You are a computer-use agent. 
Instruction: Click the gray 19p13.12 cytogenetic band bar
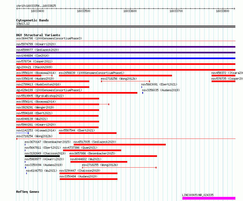point(126,27)
